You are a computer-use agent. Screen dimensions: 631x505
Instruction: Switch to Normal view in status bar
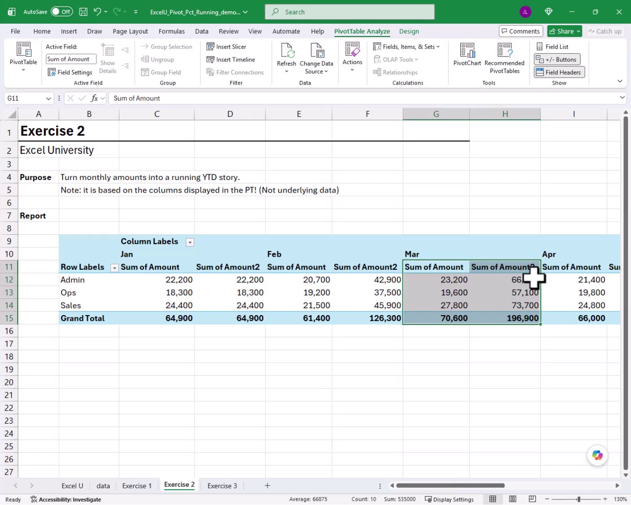point(493,499)
